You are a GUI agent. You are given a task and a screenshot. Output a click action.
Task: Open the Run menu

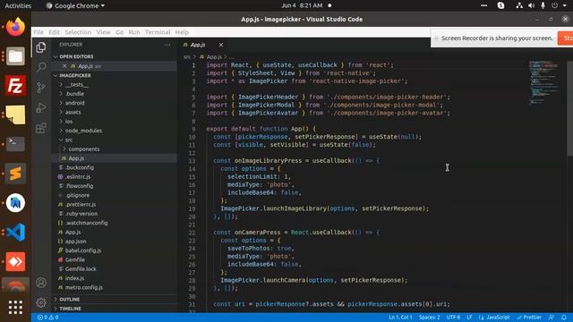(x=134, y=32)
